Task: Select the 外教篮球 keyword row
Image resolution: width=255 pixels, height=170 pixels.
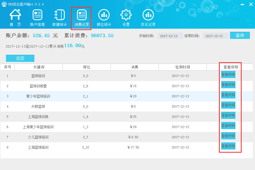Action: click(x=38, y=106)
